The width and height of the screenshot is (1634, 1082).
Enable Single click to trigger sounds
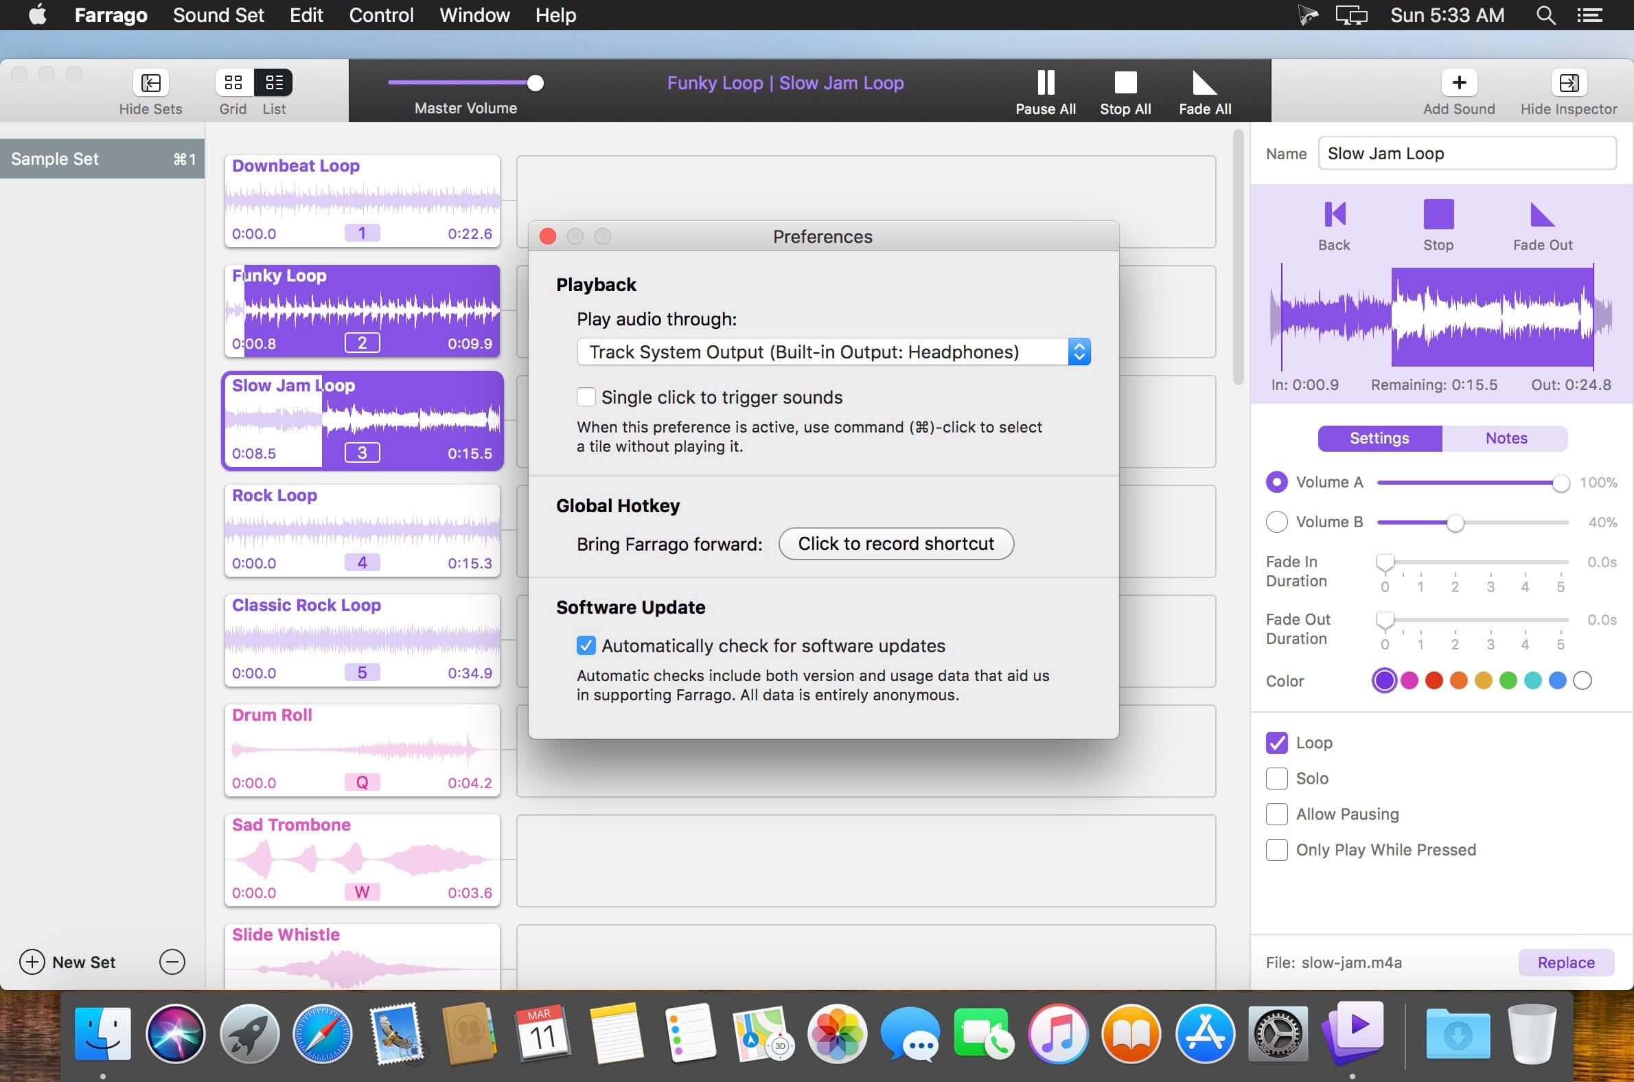tap(586, 397)
